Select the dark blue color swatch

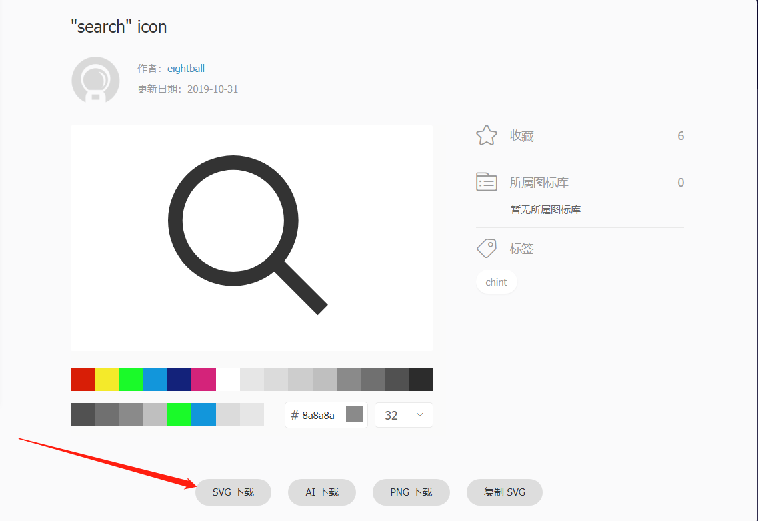point(179,379)
